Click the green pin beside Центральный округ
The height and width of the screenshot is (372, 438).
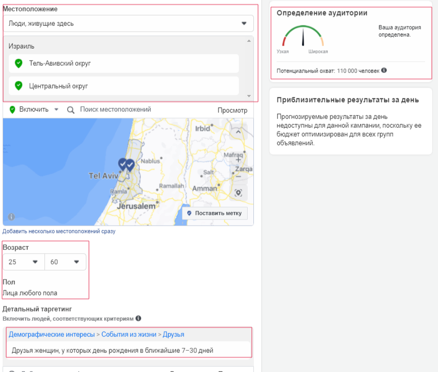(19, 86)
